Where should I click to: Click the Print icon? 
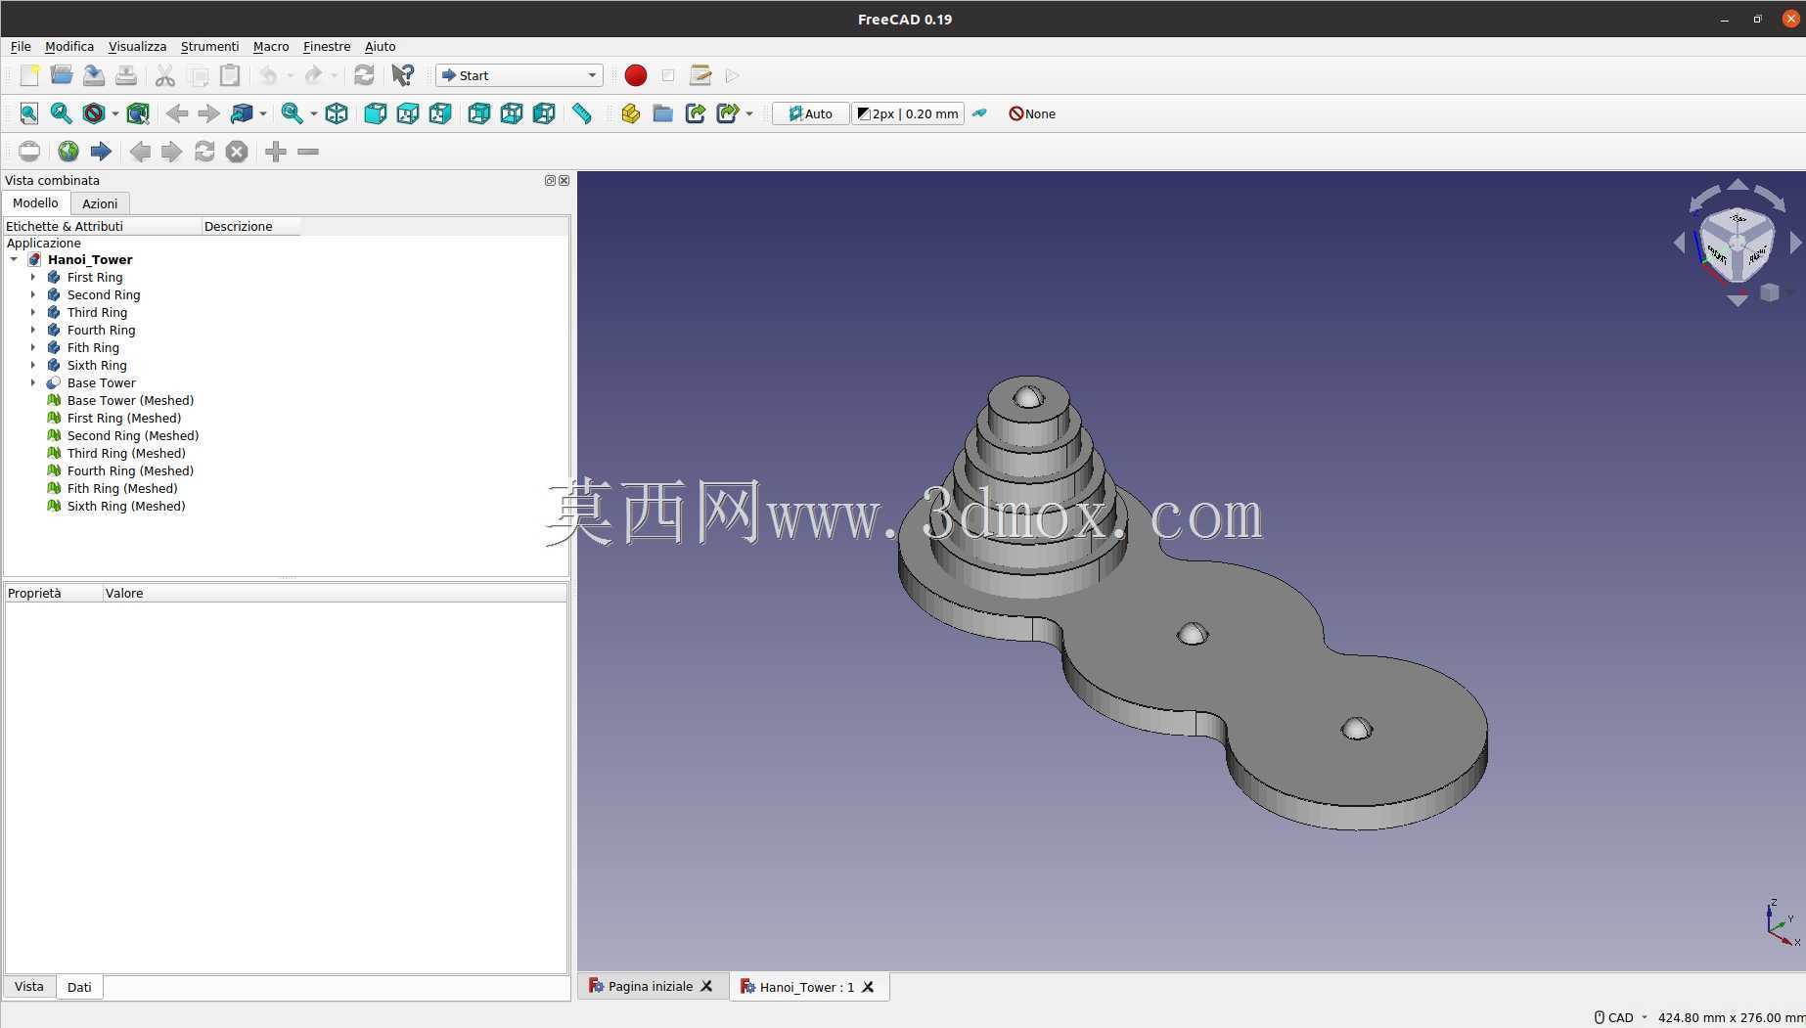click(126, 75)
